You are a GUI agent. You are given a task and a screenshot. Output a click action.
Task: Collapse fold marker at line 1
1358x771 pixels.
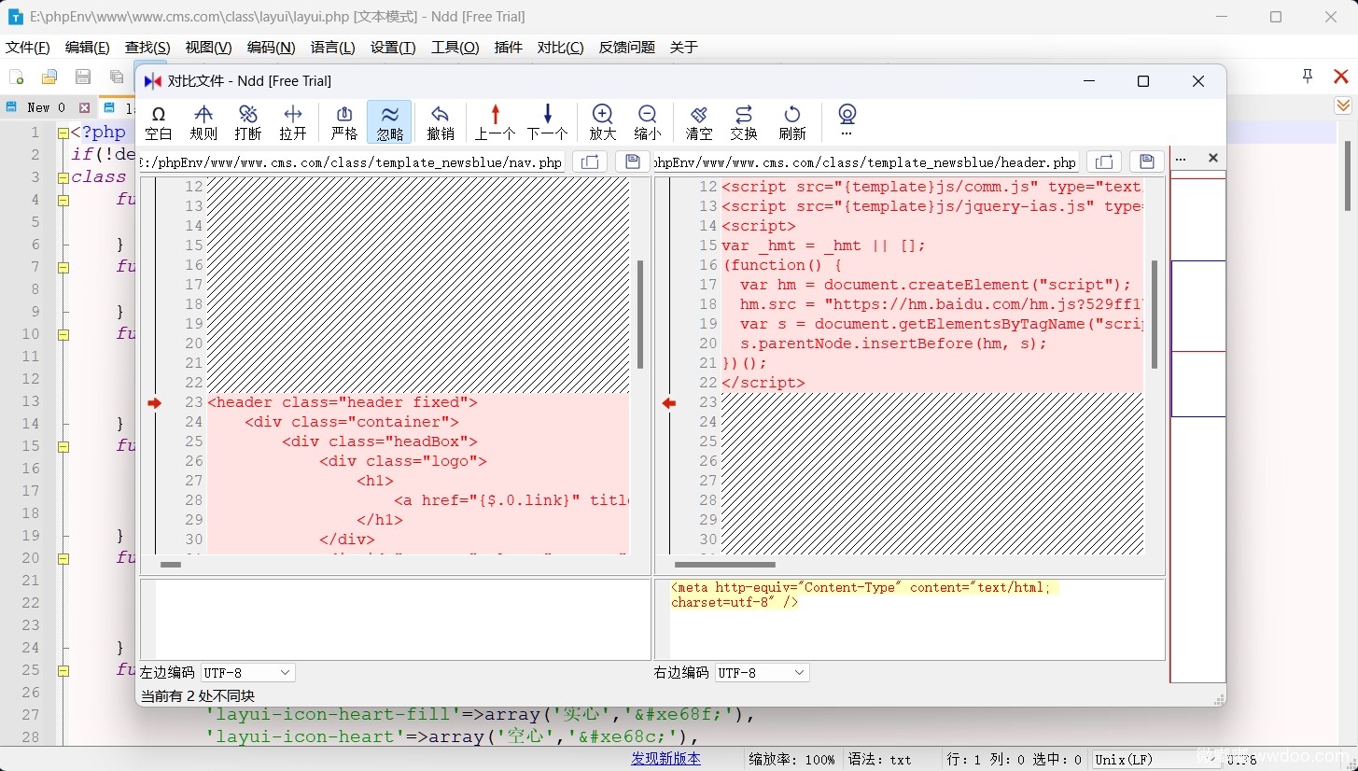point(63,133)
